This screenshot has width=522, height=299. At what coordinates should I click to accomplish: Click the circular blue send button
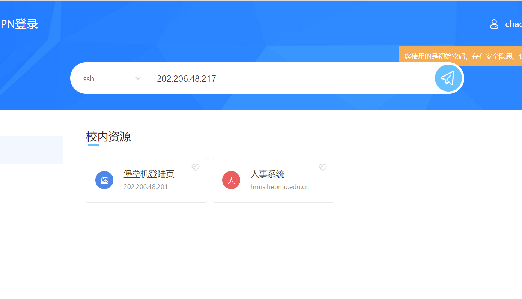(x=448, y=78)
